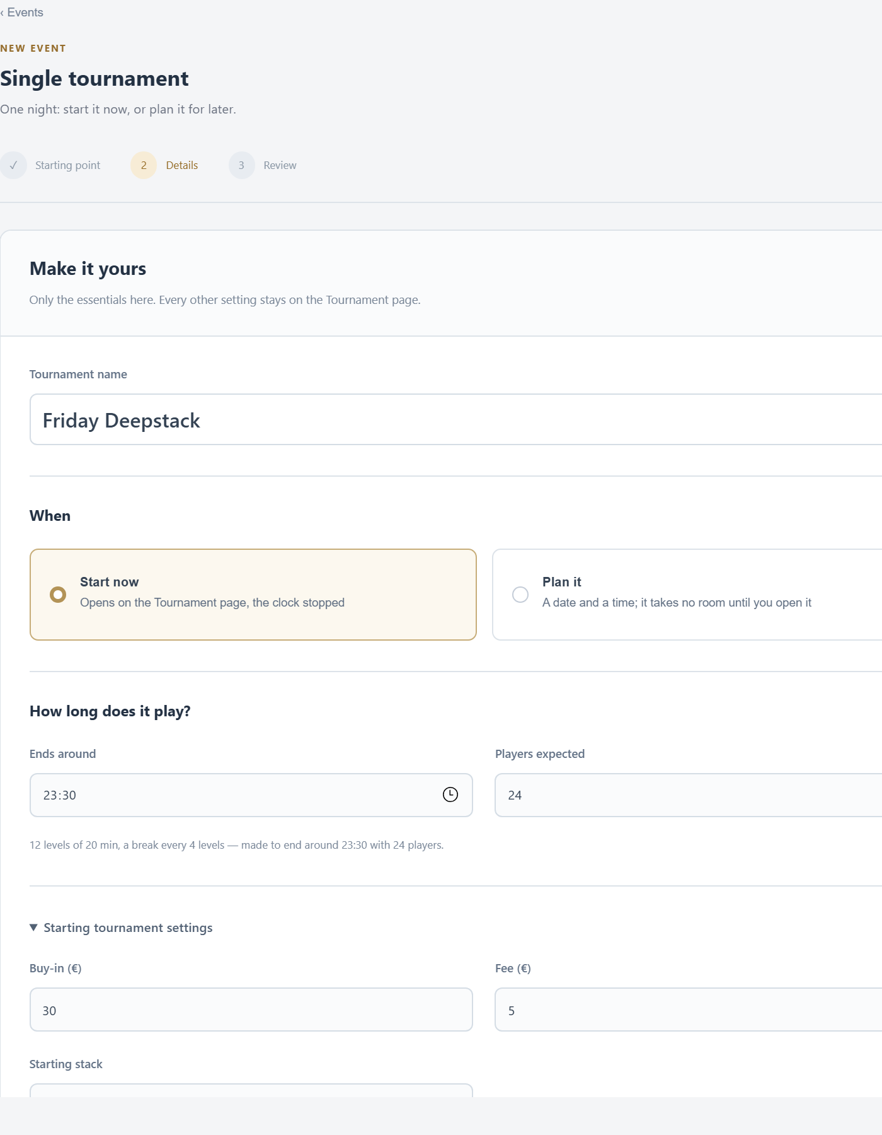Edit the Fee (€) field
The image size is (882, 1135).
click(688, 1010)
